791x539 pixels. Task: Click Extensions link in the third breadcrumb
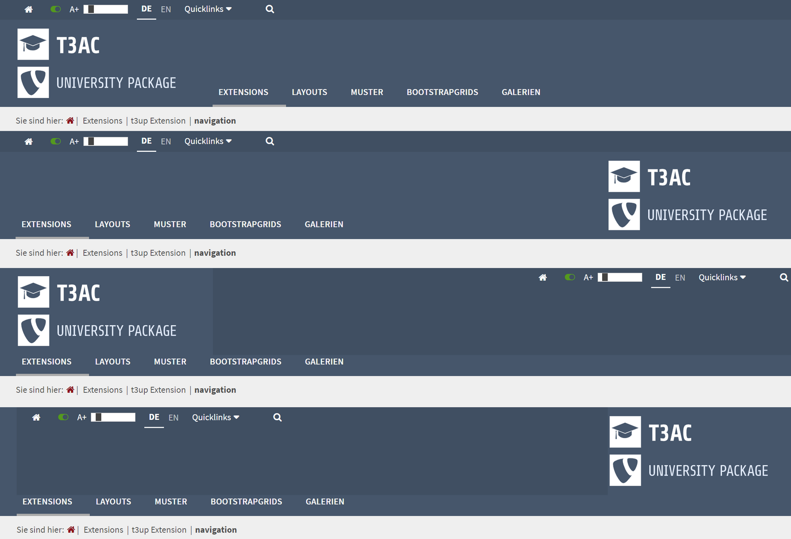click(102, 390)
